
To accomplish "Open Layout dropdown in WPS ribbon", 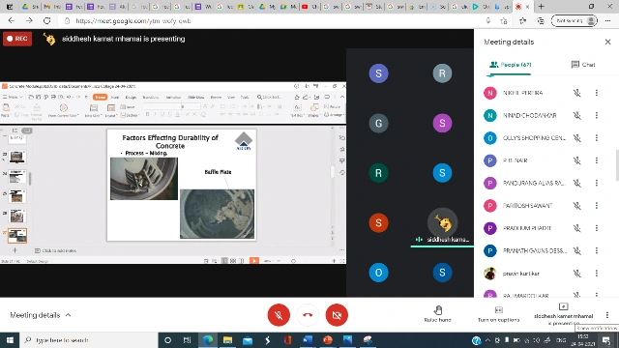I will tap(111, 110).
